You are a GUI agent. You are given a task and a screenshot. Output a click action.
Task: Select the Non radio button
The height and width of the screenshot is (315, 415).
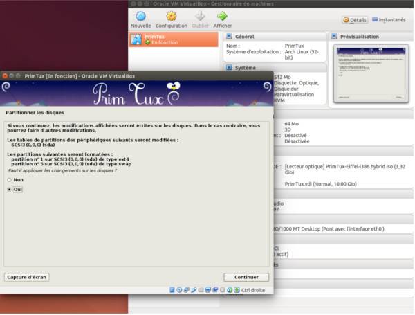10,180
